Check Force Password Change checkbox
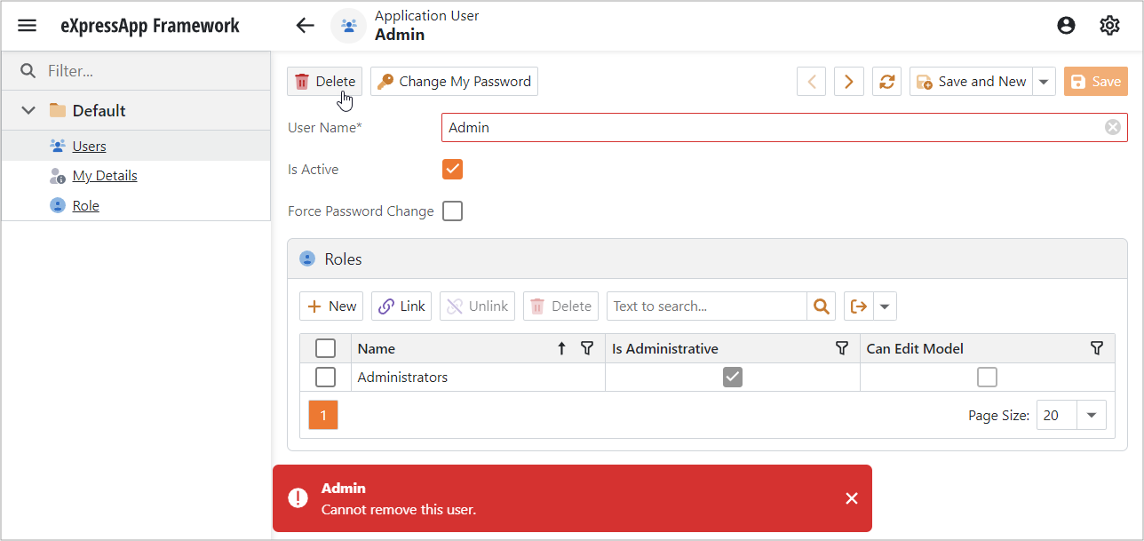Viewport: 1144px width, 541px height. pos(452,211)
